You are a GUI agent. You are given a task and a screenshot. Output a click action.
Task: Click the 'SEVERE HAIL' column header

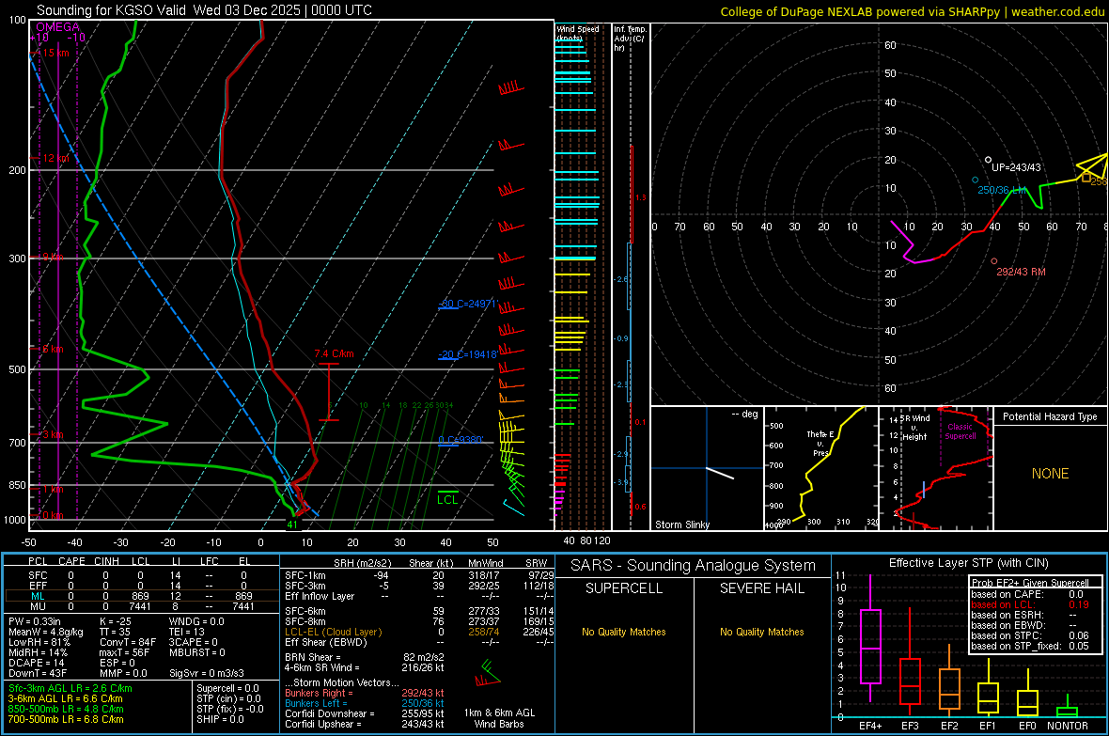tap(761, 588)
